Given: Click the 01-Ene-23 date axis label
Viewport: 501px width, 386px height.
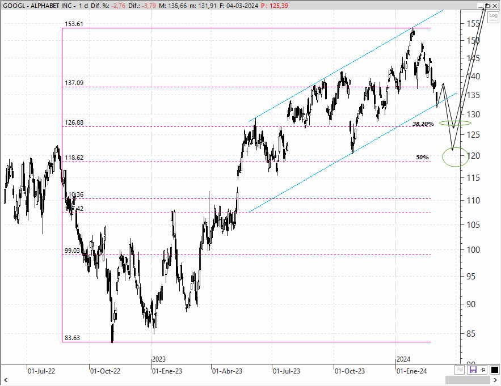Looking at the screenshot, I should pos(167,371).
